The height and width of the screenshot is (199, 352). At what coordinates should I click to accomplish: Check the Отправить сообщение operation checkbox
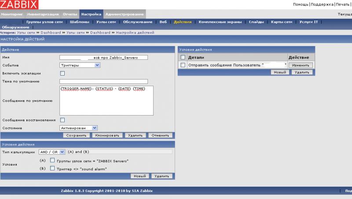(183, 65)
